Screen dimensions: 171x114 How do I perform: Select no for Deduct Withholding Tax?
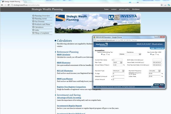point(107,54)
